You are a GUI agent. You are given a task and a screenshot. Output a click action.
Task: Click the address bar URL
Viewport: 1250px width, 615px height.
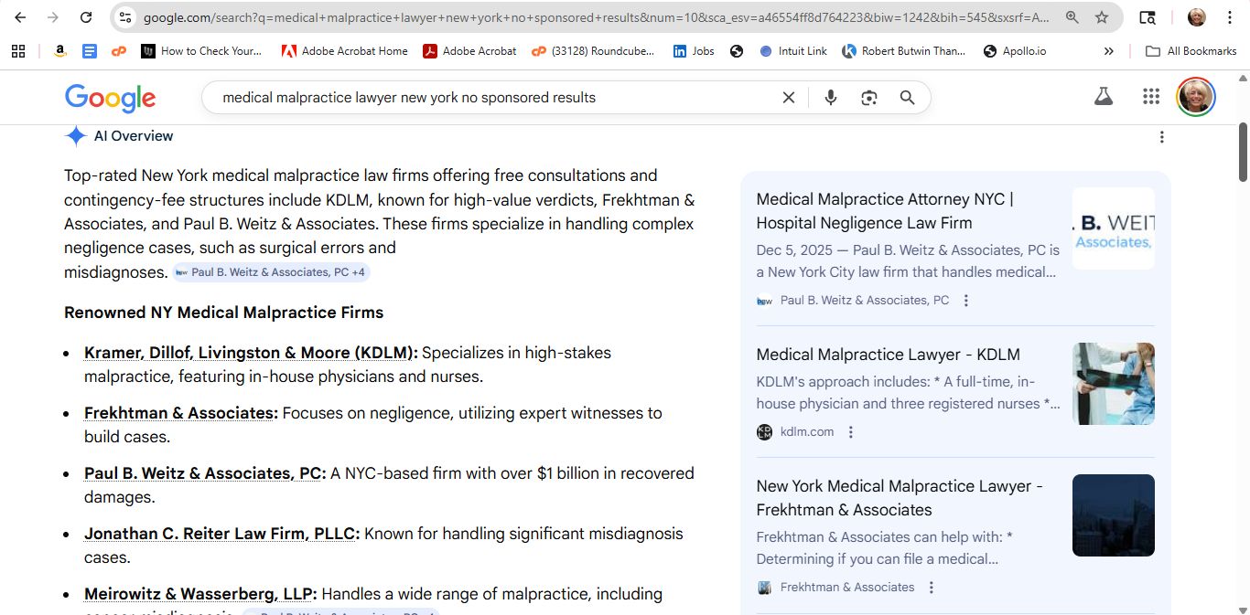[597, 17]
